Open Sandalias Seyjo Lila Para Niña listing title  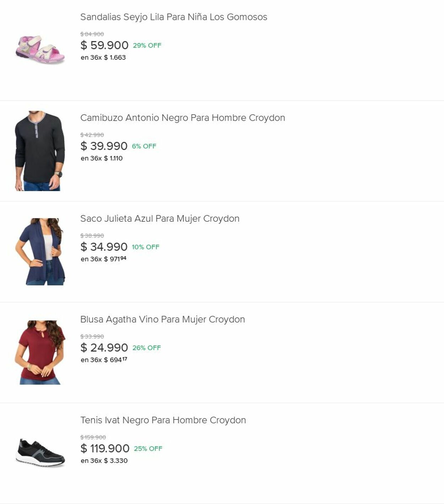(x=173, y=17)
